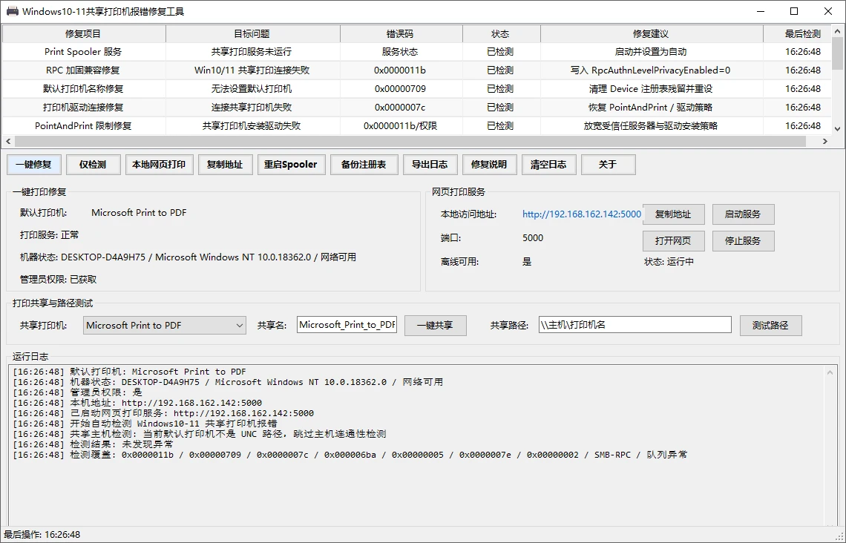This screenshot has width=846, height=543.
Task: Open the http://192.168.162.142:5000 link
Action: pos(582,214)
